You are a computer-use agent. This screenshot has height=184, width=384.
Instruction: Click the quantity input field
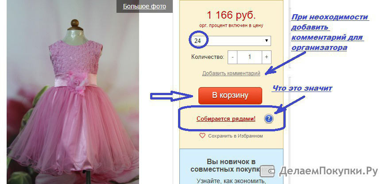pyautogui.click(x=249, y=57)
